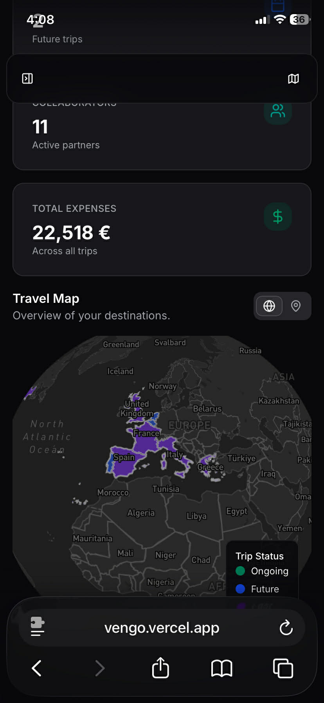Tap the collaborators people icon
The height and width of the screenshot is (703, 324).
[x=278, y=111]
